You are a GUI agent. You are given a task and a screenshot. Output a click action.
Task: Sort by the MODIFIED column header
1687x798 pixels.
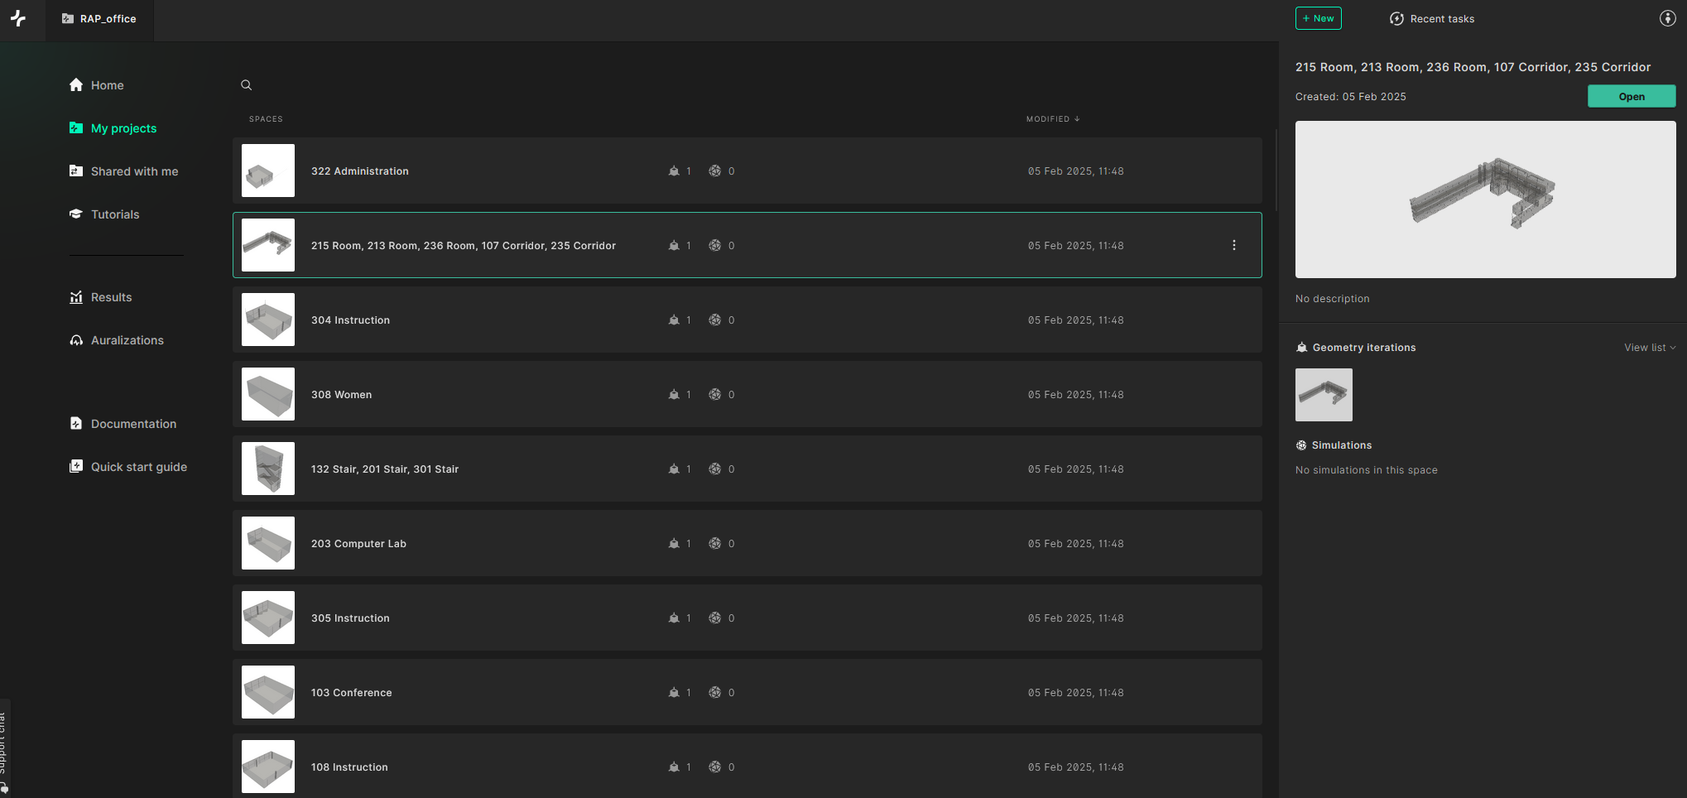(x=1053, y=119)
